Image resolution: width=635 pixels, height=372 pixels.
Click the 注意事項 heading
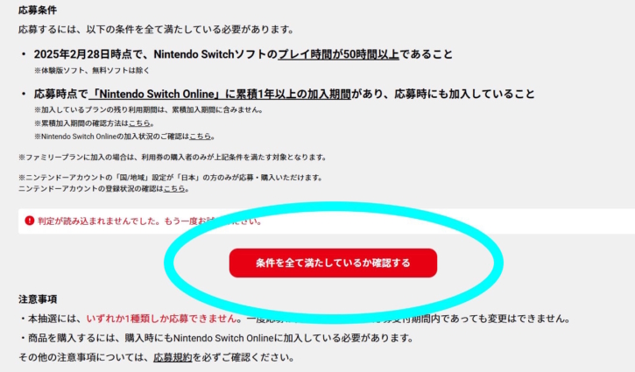pos(38,299)
